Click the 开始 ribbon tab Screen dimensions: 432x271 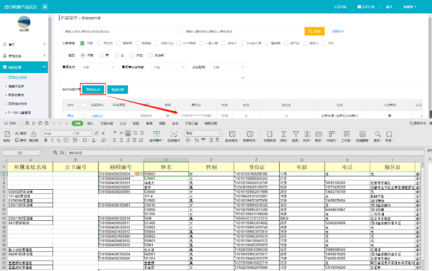[77, 124]
